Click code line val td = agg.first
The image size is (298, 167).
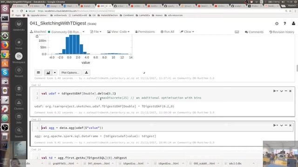click(84, 158)
